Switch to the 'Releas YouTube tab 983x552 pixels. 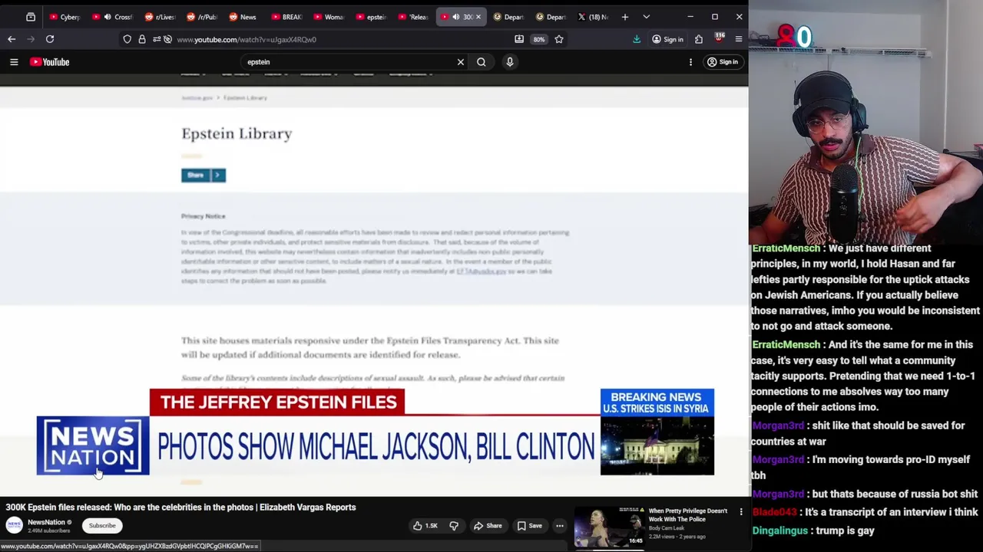click(414, 17)
